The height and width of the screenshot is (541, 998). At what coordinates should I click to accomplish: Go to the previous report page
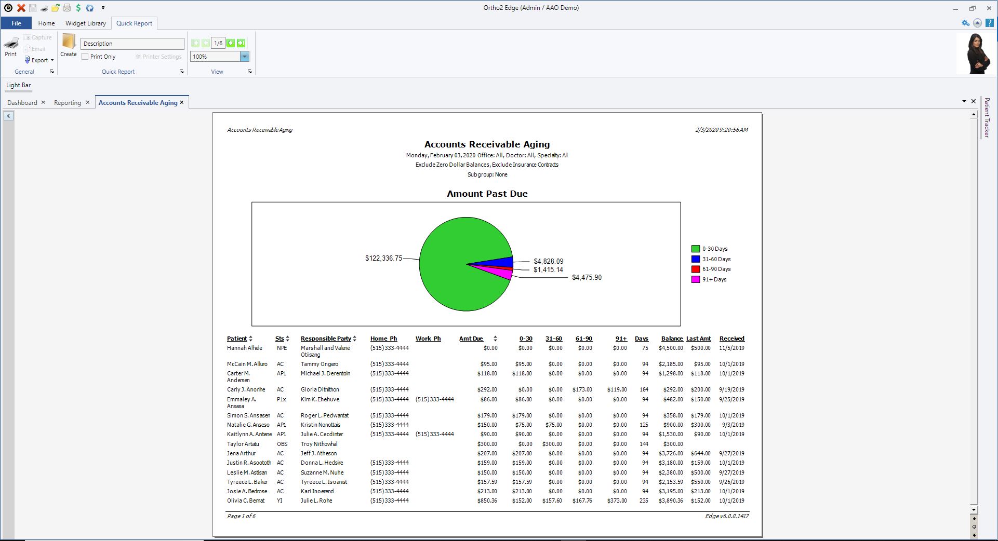point(206,43)
